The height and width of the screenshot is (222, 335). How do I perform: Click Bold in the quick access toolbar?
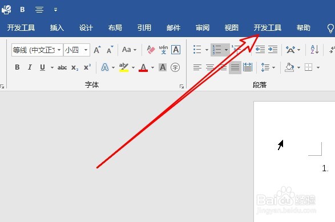coord(22,10)
